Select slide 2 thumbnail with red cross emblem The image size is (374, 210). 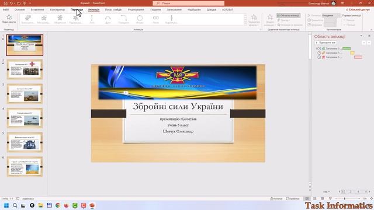coord(25,69)
